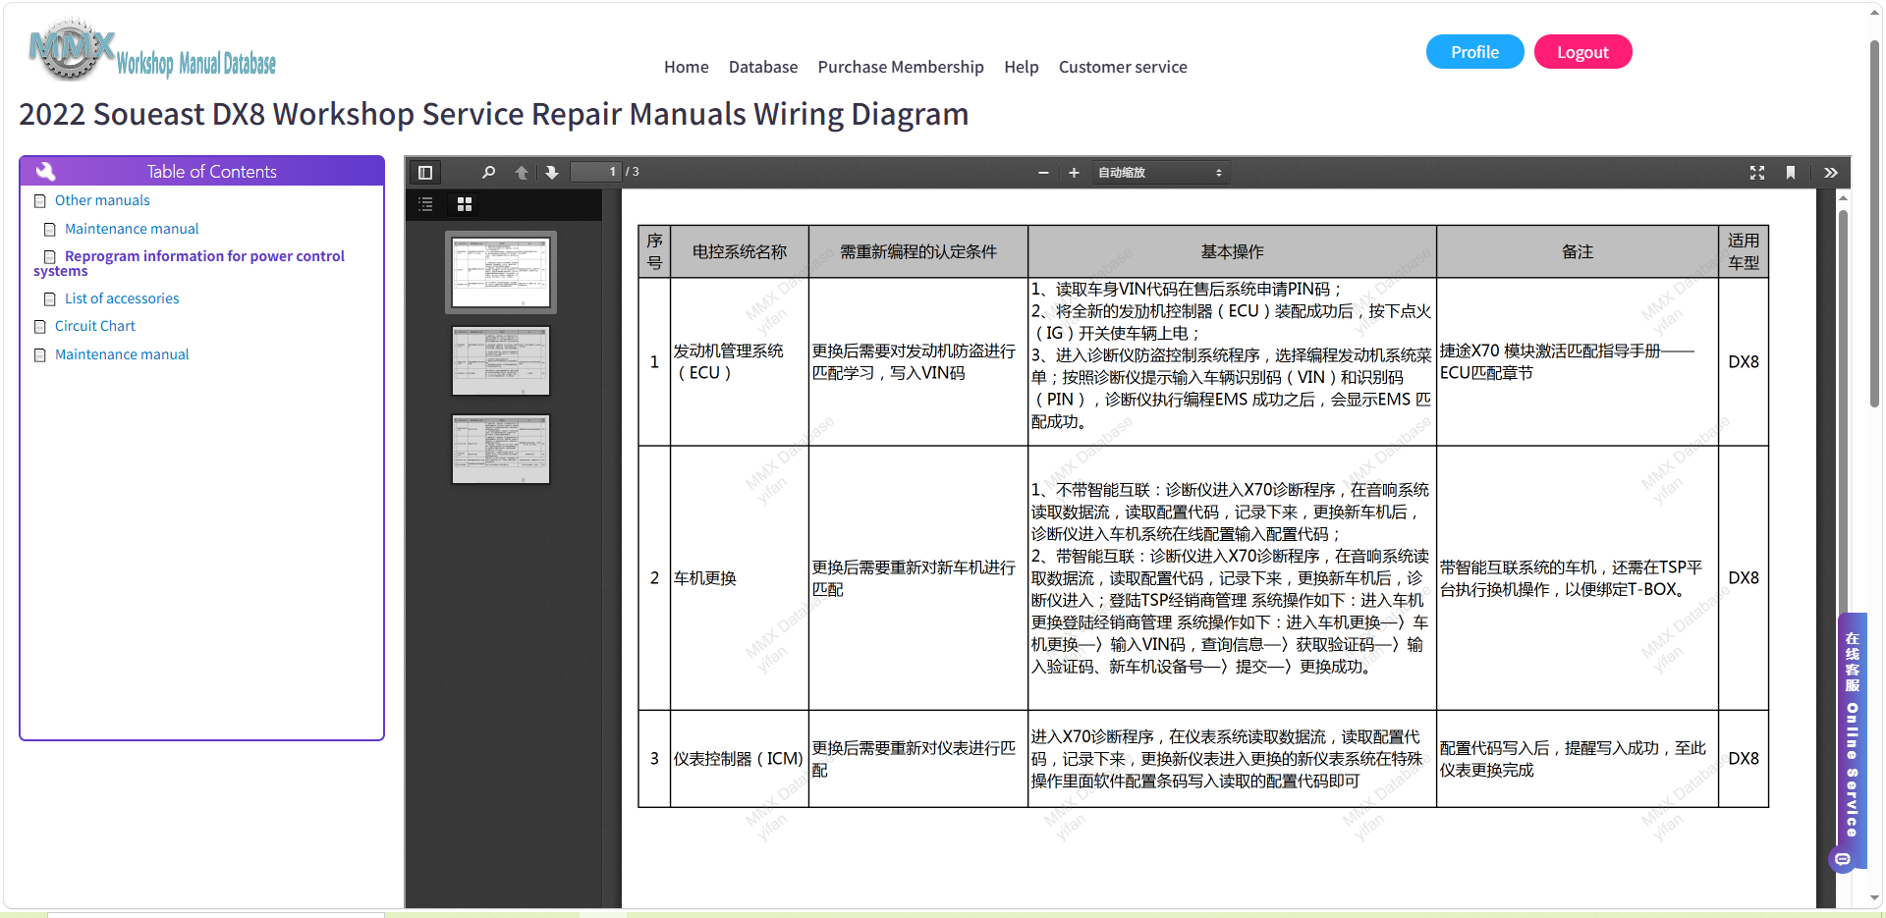Click the document icon beside Circuit Chart
1886x918 pixels.
point(40,327)
